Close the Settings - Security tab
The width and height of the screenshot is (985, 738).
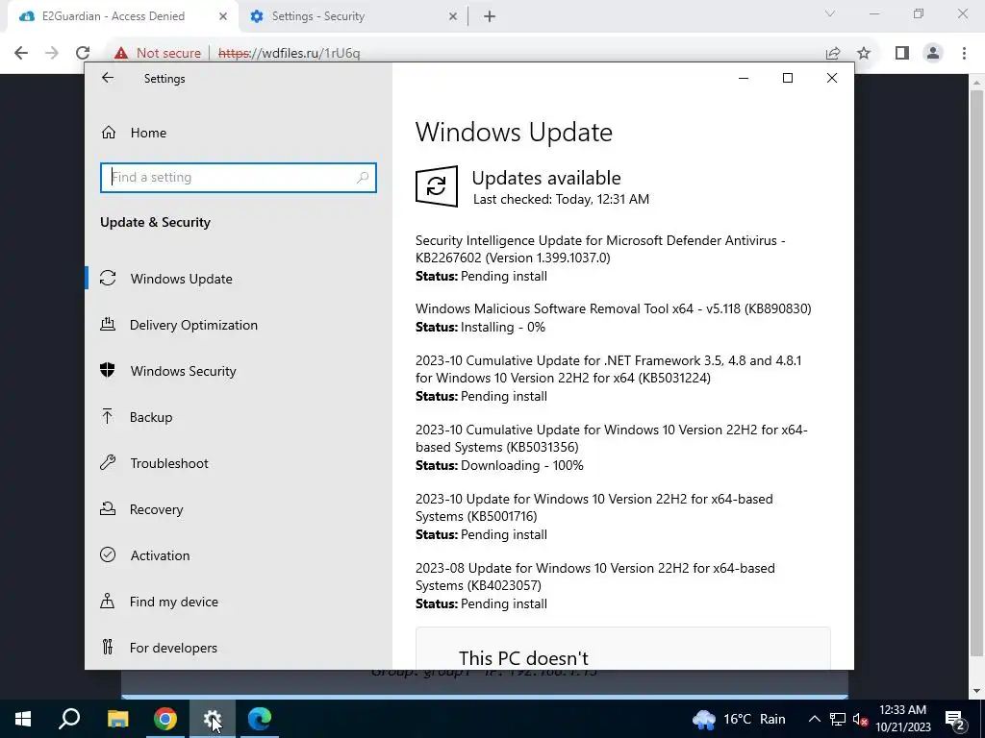[453, 16]
